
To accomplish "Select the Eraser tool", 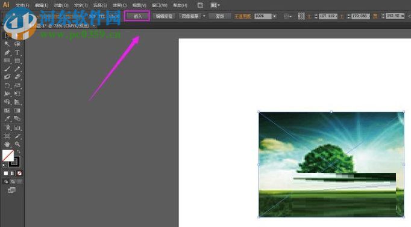I will pos(17,77).
